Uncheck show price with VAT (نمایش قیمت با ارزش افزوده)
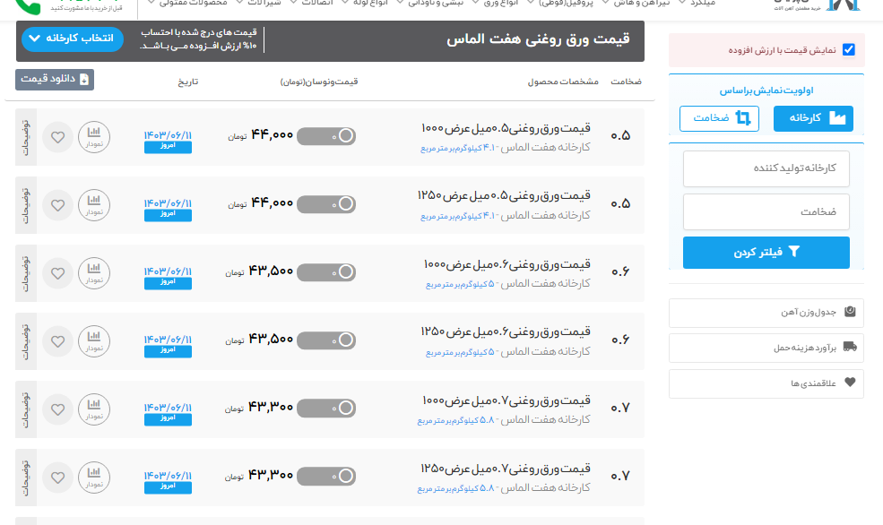This screenshot has height=525, width=883. click(848, 50)
